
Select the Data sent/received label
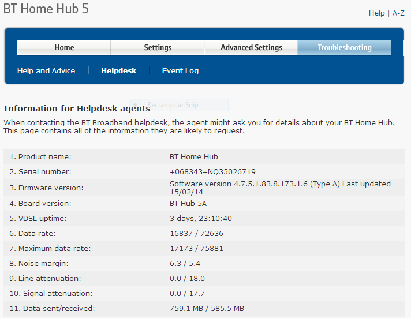(52, 308)
